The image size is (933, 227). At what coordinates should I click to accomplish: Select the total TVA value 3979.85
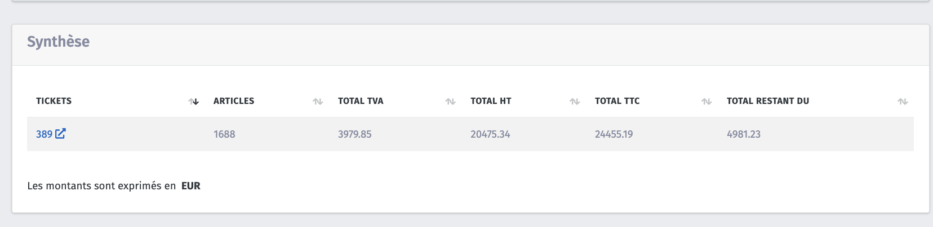point(355,134)
